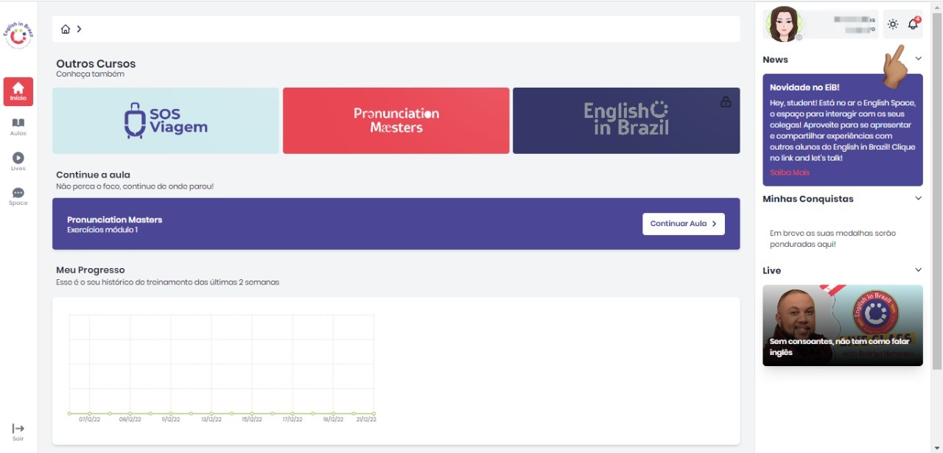Toggle light/dark theme sun icon
Image resolution: width=943 pixels, height=453 pixels.
click(x=893, y=24)
